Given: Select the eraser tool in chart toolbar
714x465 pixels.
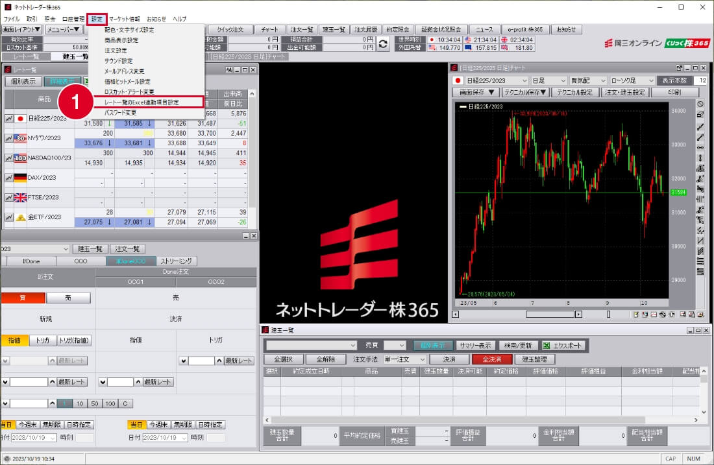Looking at the screenshot, I should [700, 115].
